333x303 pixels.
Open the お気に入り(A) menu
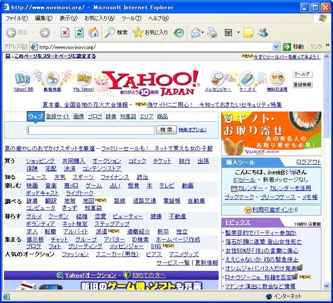[x=99, y=18]
